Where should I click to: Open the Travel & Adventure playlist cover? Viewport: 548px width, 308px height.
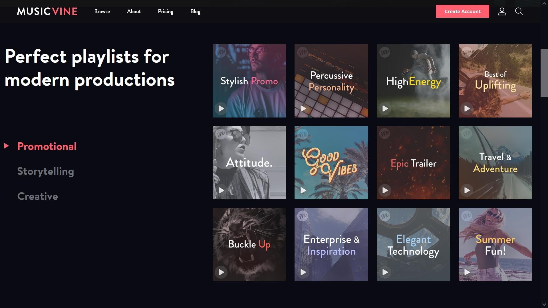495,163
